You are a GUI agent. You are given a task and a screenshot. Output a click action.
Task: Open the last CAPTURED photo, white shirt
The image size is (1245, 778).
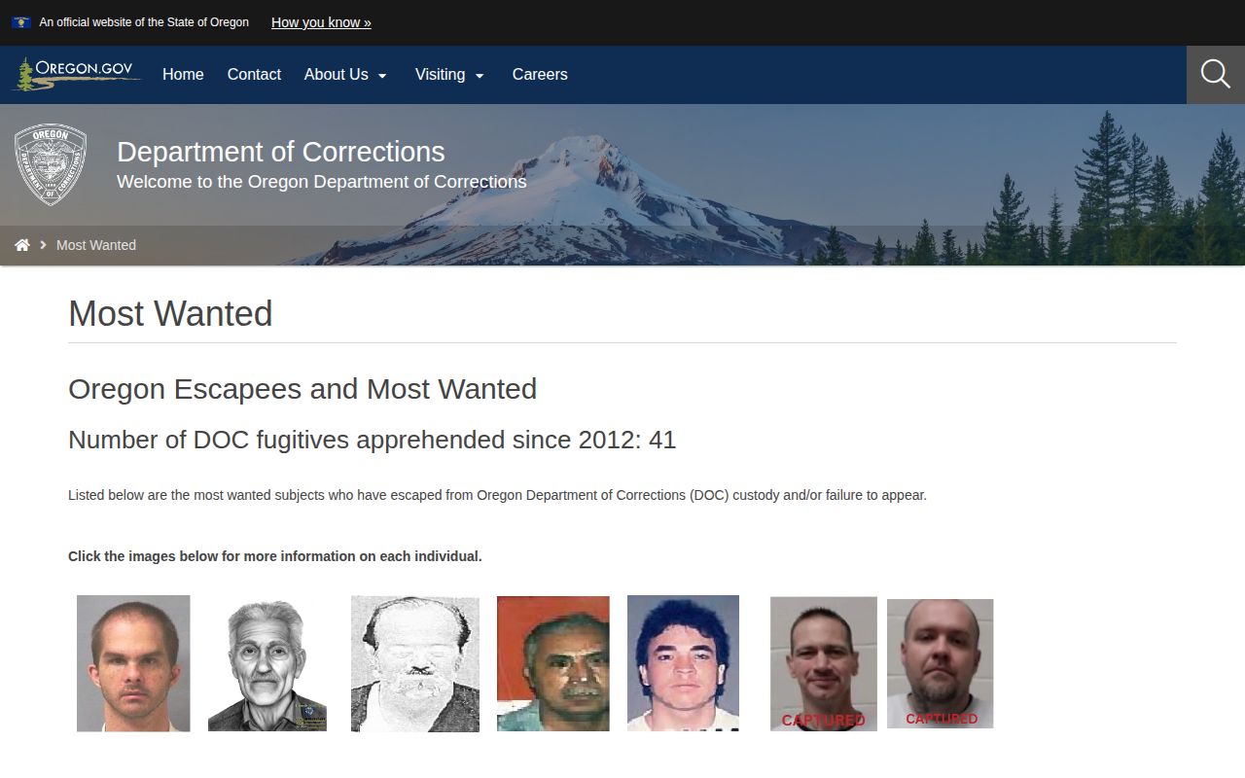tap(941, 663)
